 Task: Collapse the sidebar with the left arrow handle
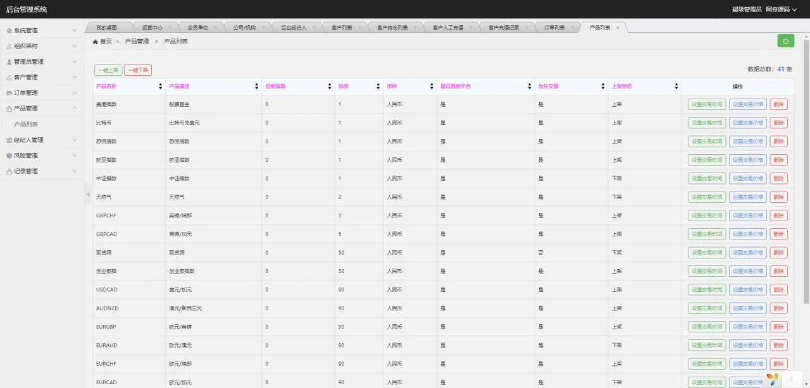[87, 195]
